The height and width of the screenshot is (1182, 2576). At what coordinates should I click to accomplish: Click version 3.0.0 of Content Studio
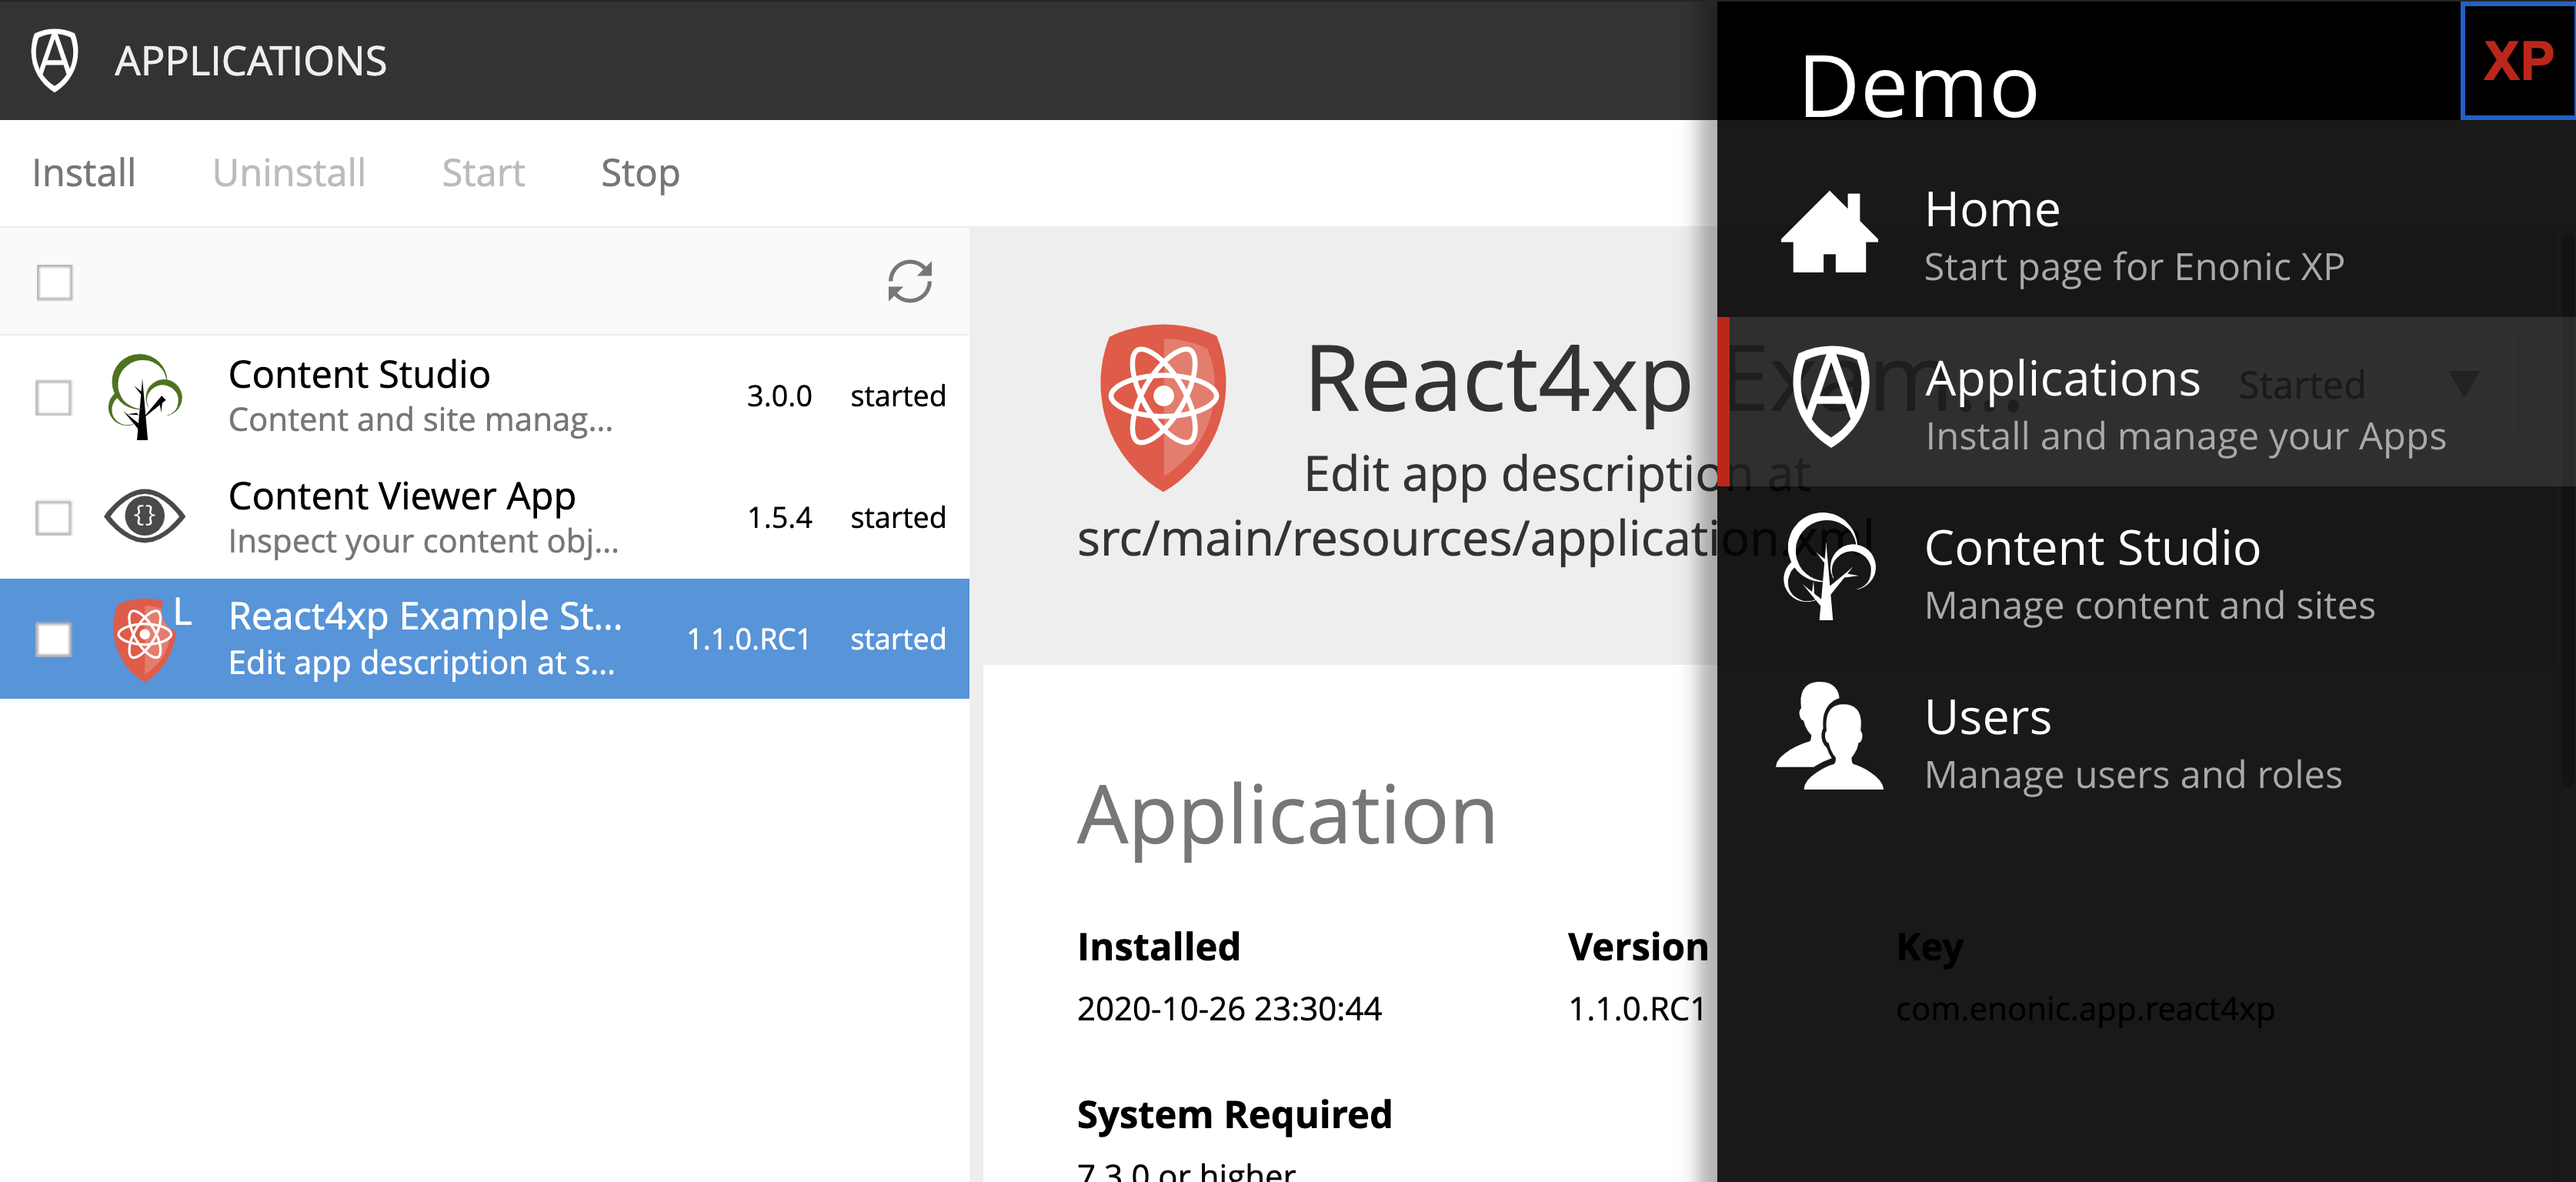[779, 396]
